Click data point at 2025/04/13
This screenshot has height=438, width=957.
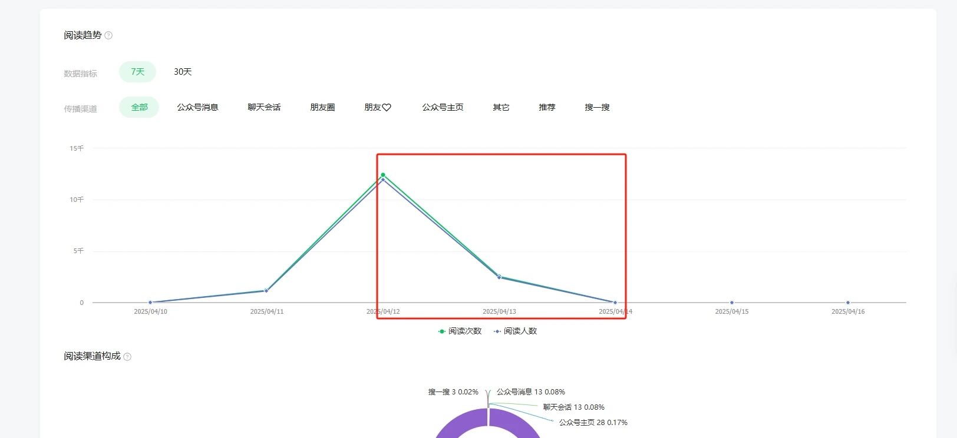pyautogui.click(x=499, y=277)
